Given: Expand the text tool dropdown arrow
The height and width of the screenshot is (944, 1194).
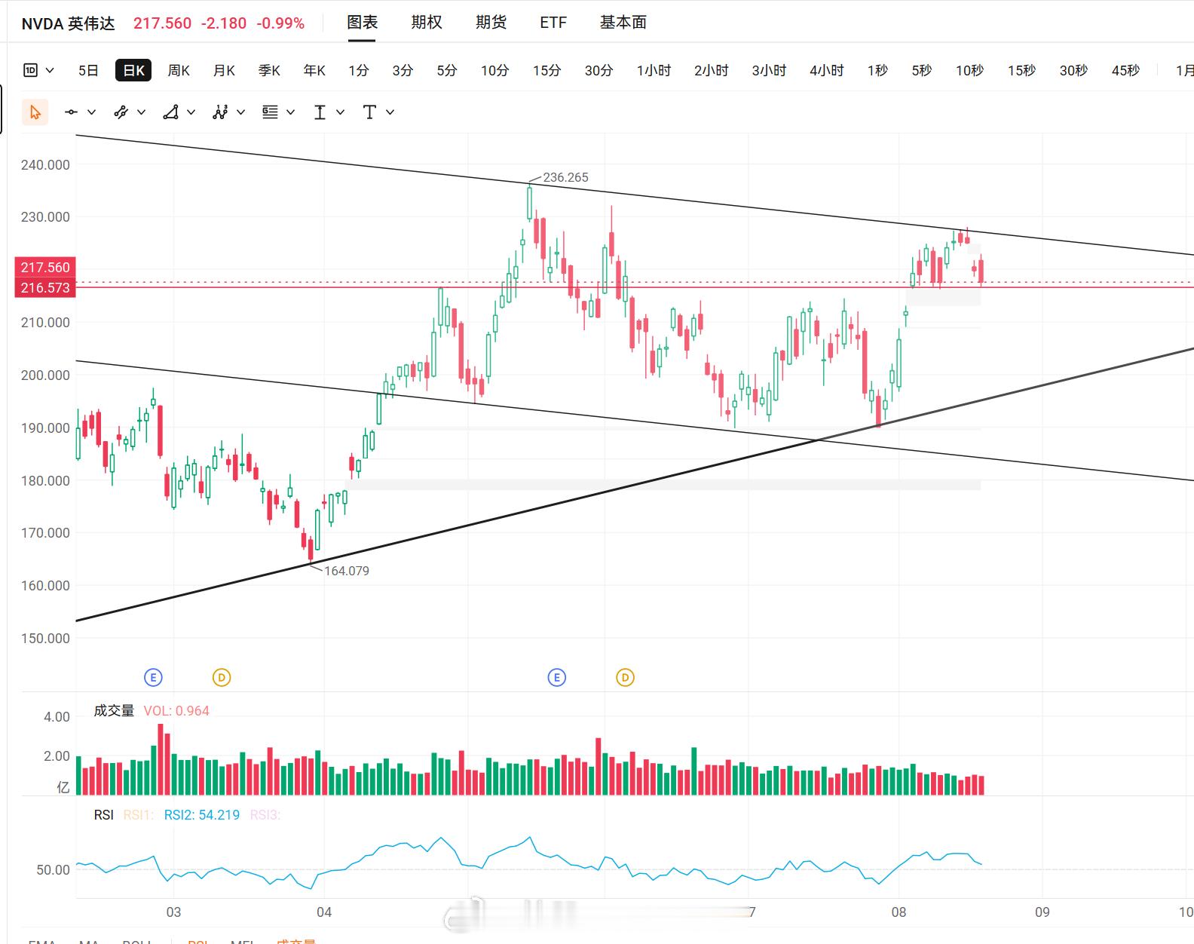Looking at the screenshot, I should [x=390, y=112].
